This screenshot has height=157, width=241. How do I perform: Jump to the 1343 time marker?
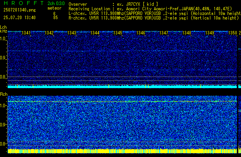[72, 33]
